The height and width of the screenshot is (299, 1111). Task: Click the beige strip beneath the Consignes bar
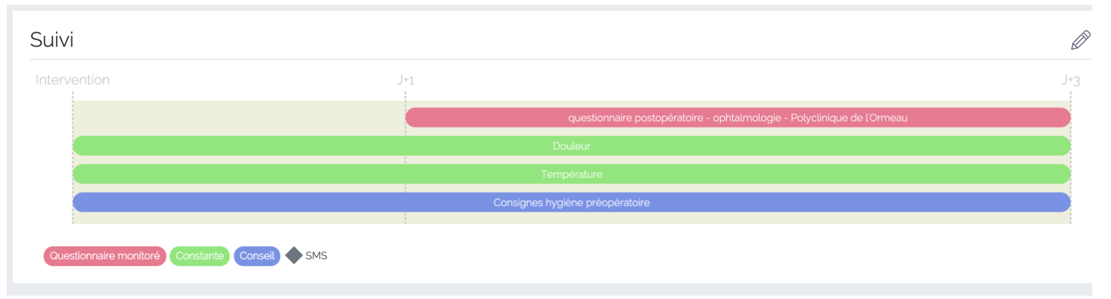point(572,218)
